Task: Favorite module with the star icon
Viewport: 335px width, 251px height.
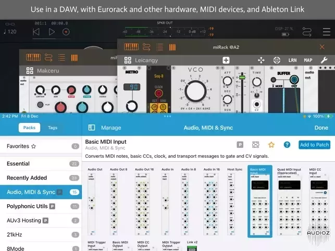Action: click(x=271, y=145)
